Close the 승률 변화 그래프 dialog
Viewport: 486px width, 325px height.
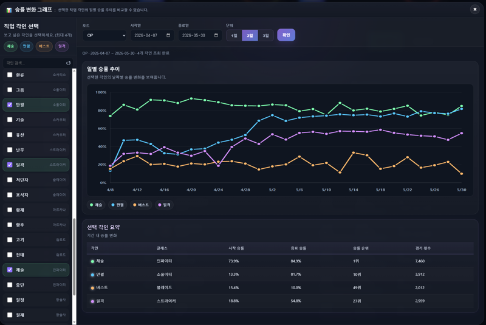coord(475,10)
